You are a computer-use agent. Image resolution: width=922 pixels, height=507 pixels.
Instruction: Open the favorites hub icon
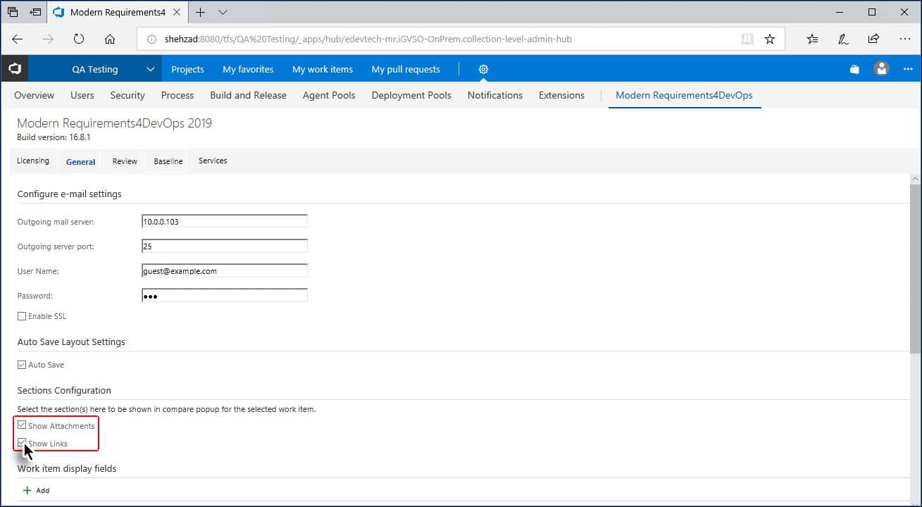click(x=813, y=39)
